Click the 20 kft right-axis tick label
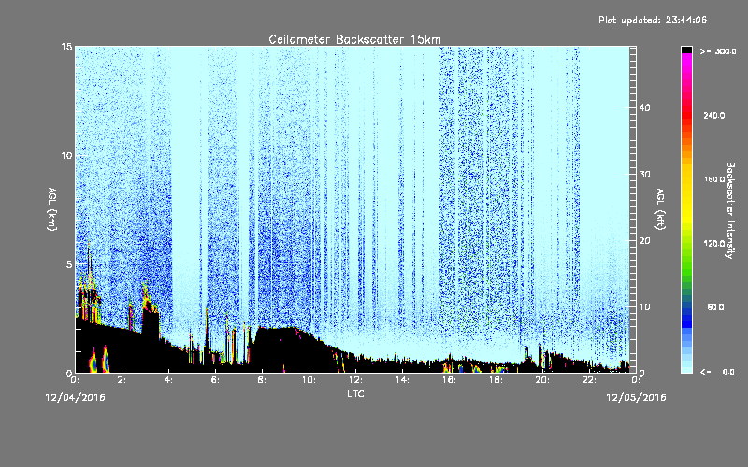This screenshot has height=467, width=748. 644,240
